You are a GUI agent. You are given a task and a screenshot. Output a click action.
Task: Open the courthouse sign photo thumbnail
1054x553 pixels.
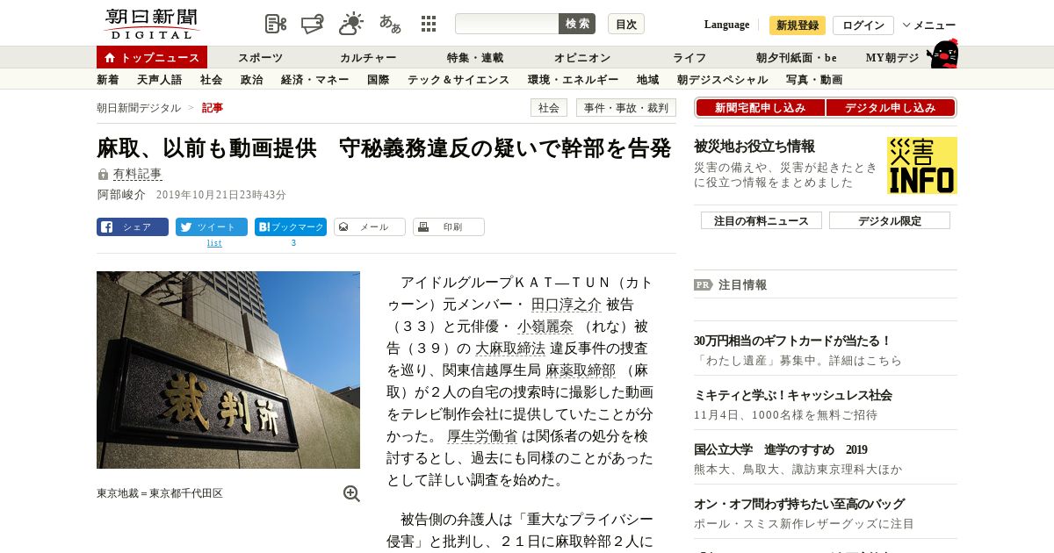(x=228, y=370)
